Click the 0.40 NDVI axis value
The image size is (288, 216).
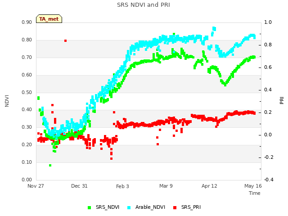coord(27,110)
